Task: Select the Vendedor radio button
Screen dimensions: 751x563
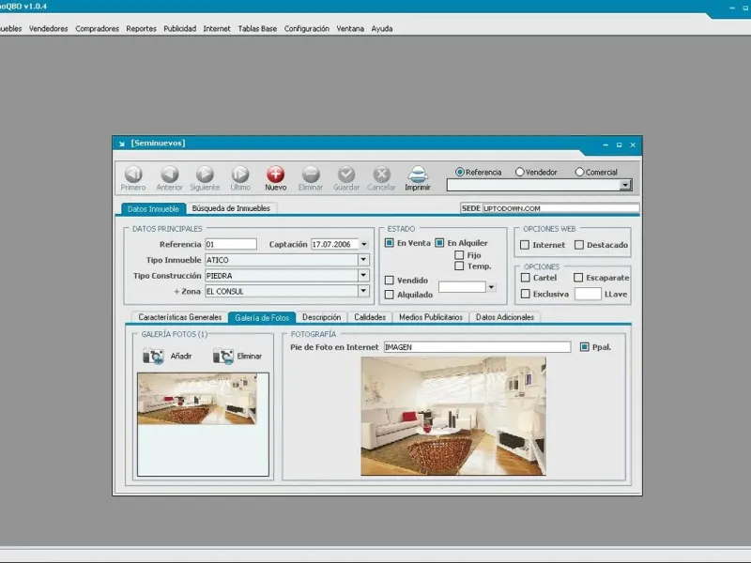Action: click(520, 172)
